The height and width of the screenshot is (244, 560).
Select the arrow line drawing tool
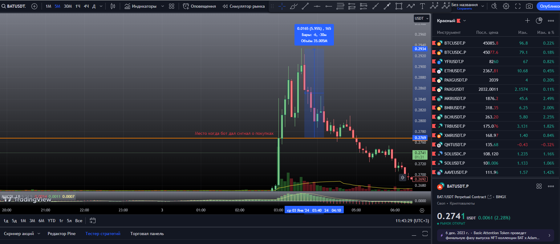387,6
